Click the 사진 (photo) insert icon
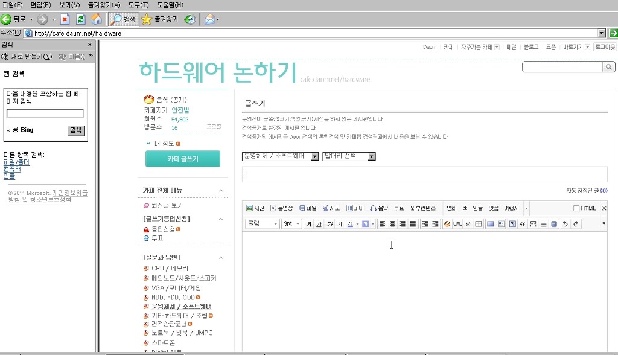 255,208
